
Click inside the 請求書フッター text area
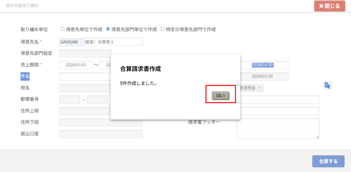pyautogui.click(x=278, y=128)
